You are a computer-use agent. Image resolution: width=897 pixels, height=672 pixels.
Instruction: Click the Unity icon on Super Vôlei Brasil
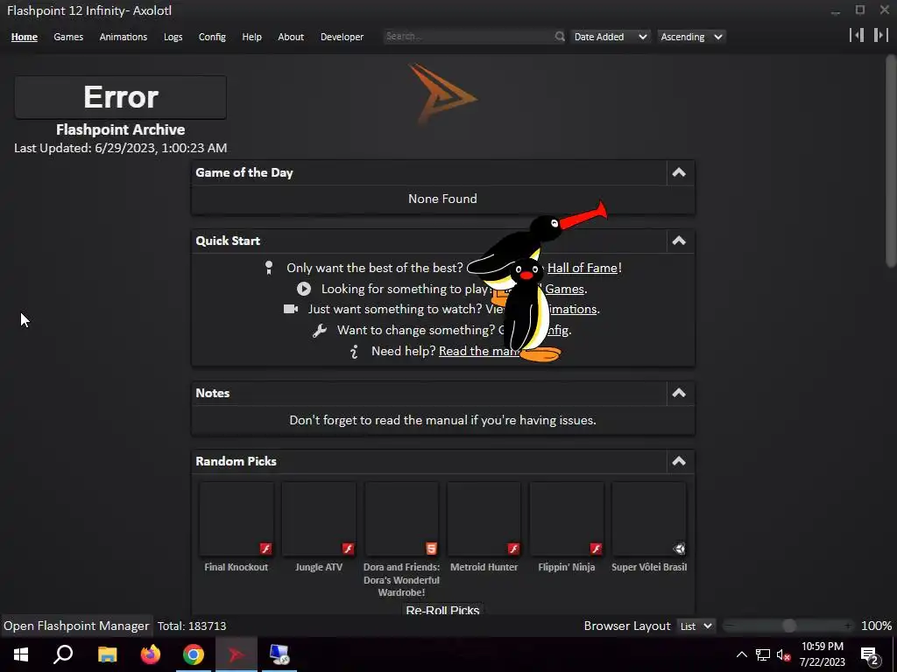[679, 549]
